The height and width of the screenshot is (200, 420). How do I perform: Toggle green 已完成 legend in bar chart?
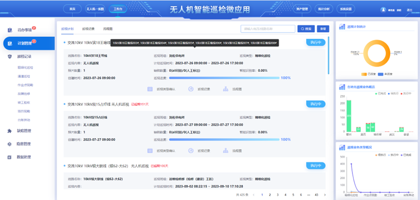381,93
